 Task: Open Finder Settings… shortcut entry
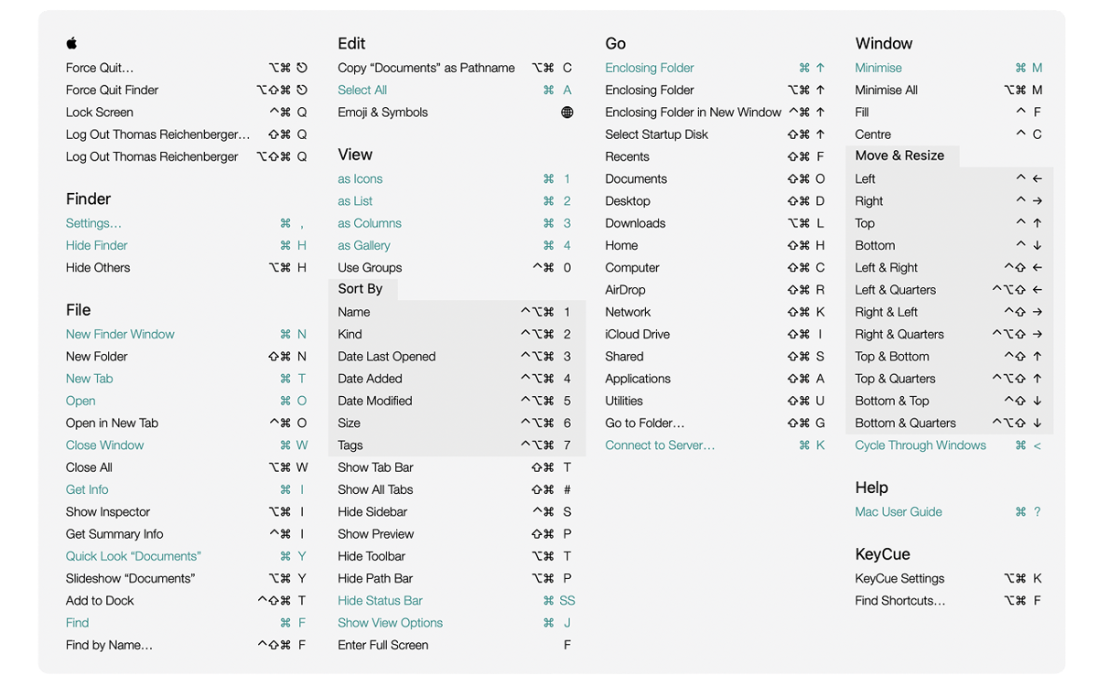[x=93, y=223]
